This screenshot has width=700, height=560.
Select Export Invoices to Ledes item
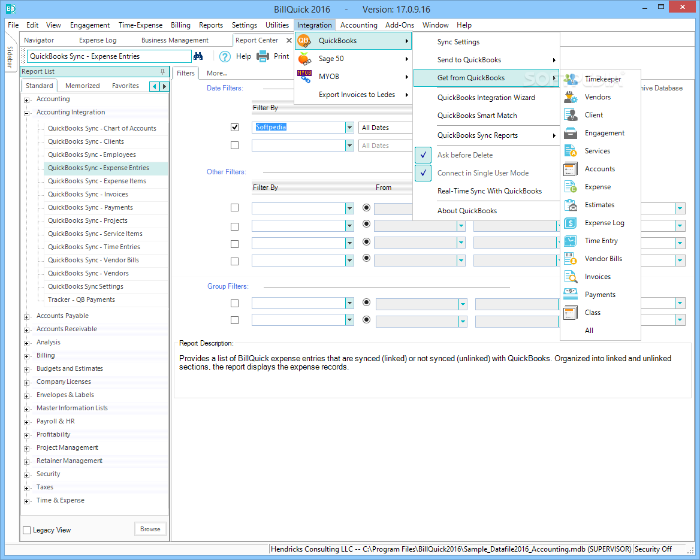point(352,95)
